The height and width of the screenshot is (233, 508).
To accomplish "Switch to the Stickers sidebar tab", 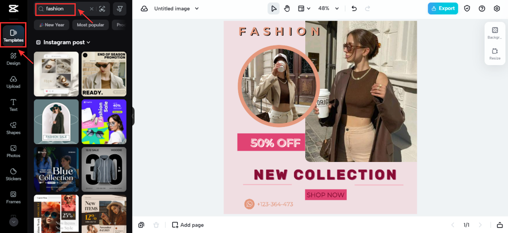I will click(14, 174).
